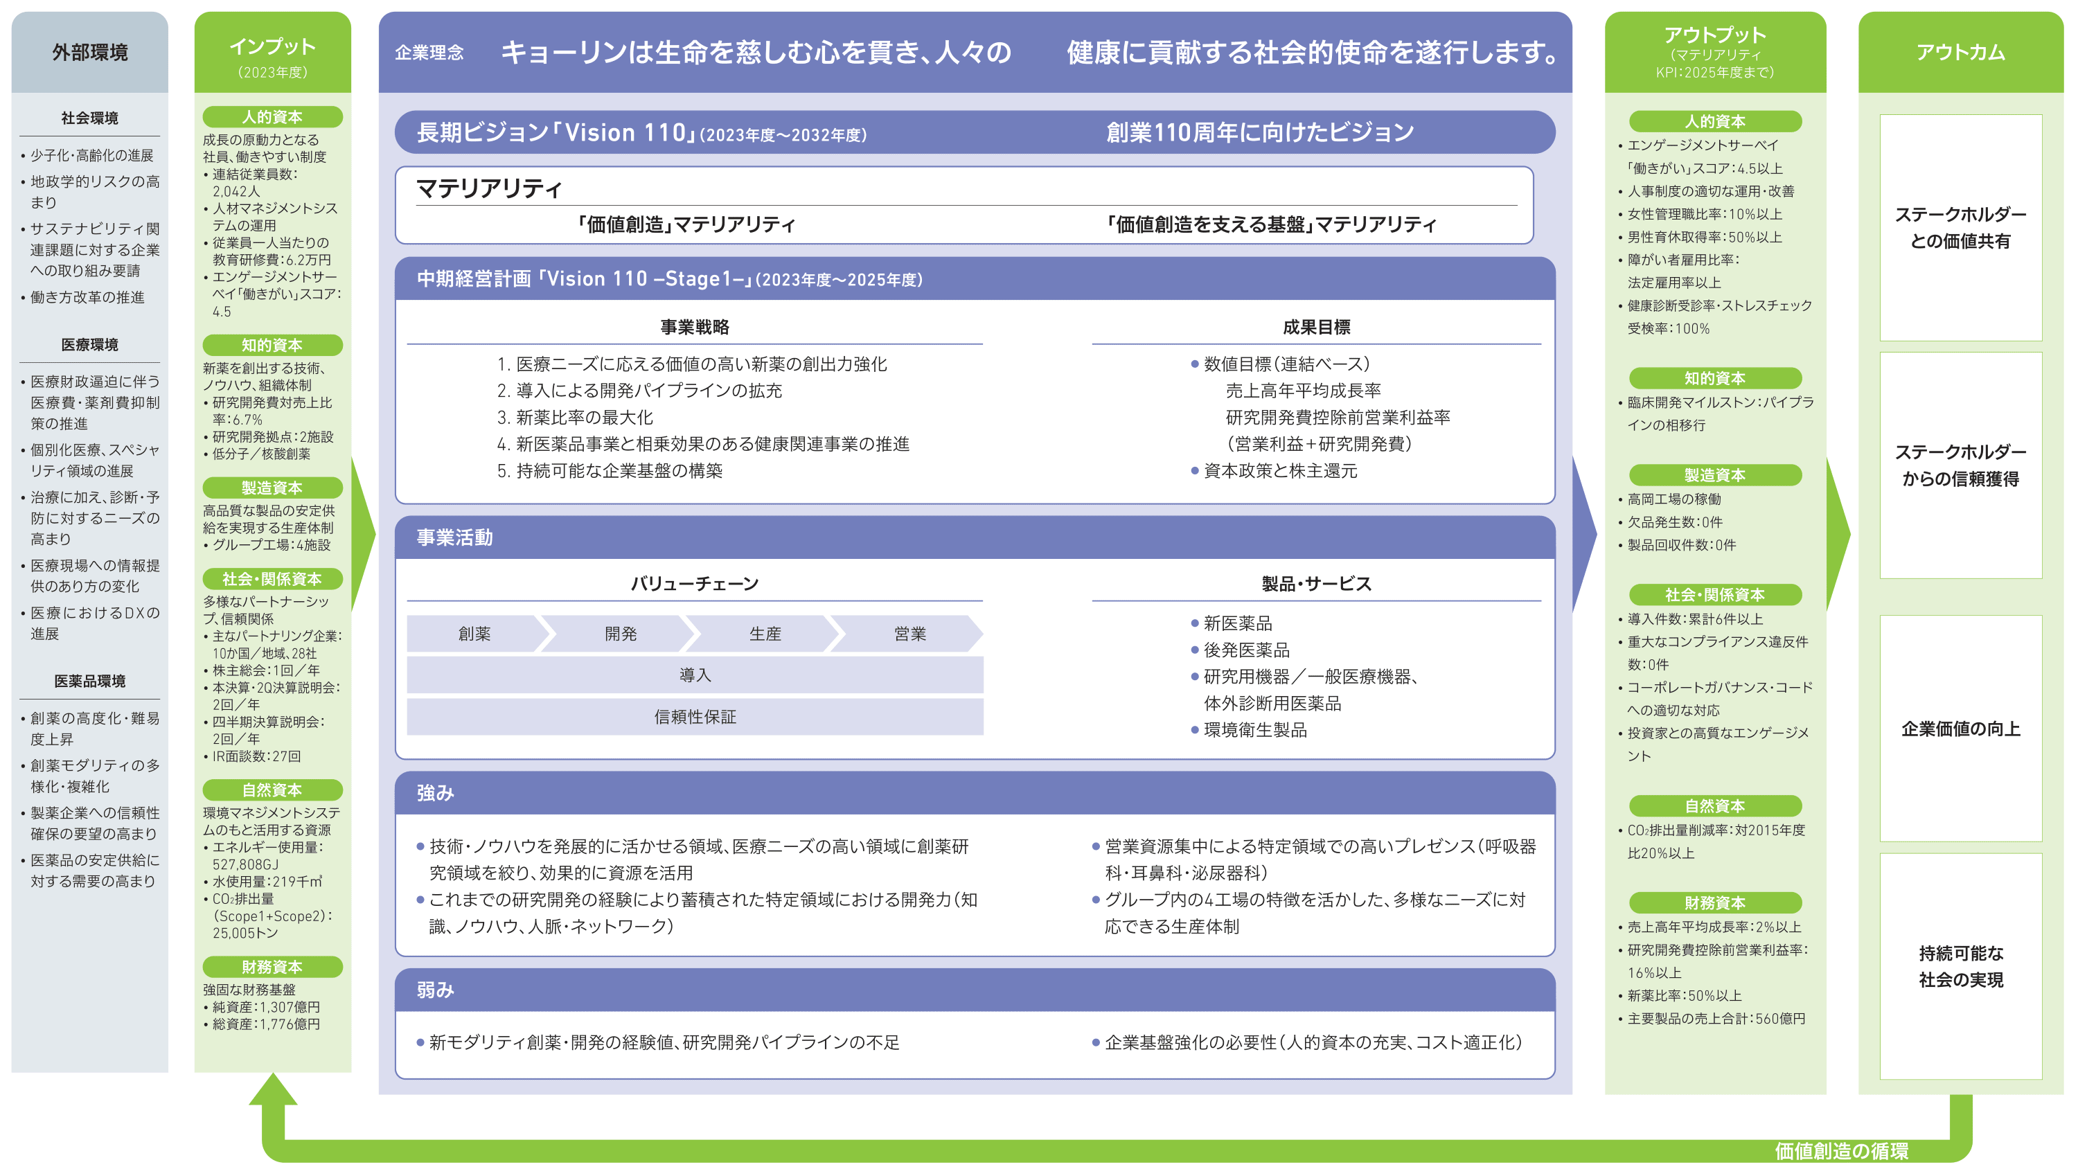Click 新医薬品 product bullet

[x=1231, y=623]
